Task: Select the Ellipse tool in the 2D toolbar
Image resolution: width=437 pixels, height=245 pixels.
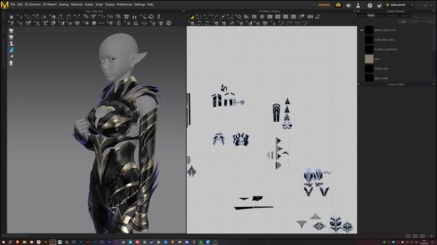Action: click(262, 17)
